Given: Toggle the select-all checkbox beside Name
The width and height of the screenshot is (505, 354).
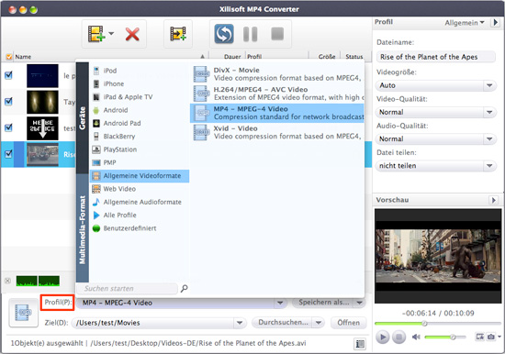Looking at the screenshot, I should coord(9,57).
